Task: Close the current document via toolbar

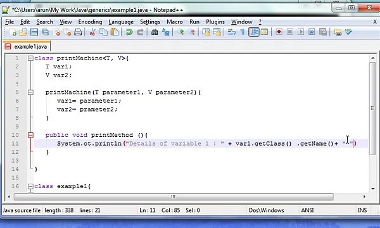Action: (x=56, y=32)
